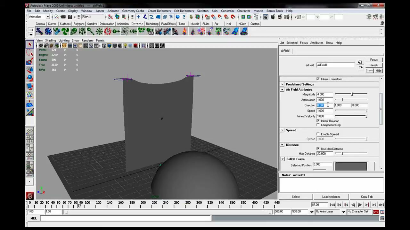
Task: Adjust the Max Distance slider
Action: [351, 154]
